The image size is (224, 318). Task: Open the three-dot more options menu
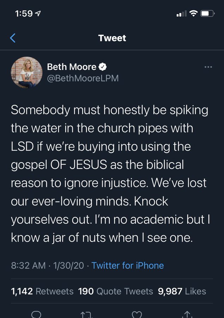click(x=208, y=67)
